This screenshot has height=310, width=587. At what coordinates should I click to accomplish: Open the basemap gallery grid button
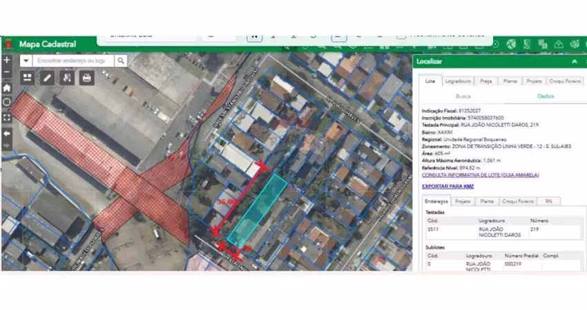(x=28, y=78)
